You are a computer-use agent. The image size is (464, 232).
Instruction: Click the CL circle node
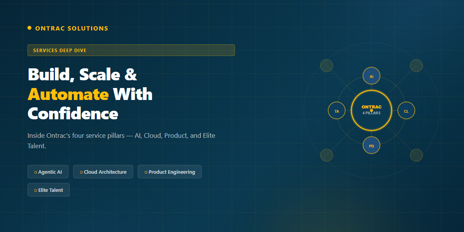[406, 111]
